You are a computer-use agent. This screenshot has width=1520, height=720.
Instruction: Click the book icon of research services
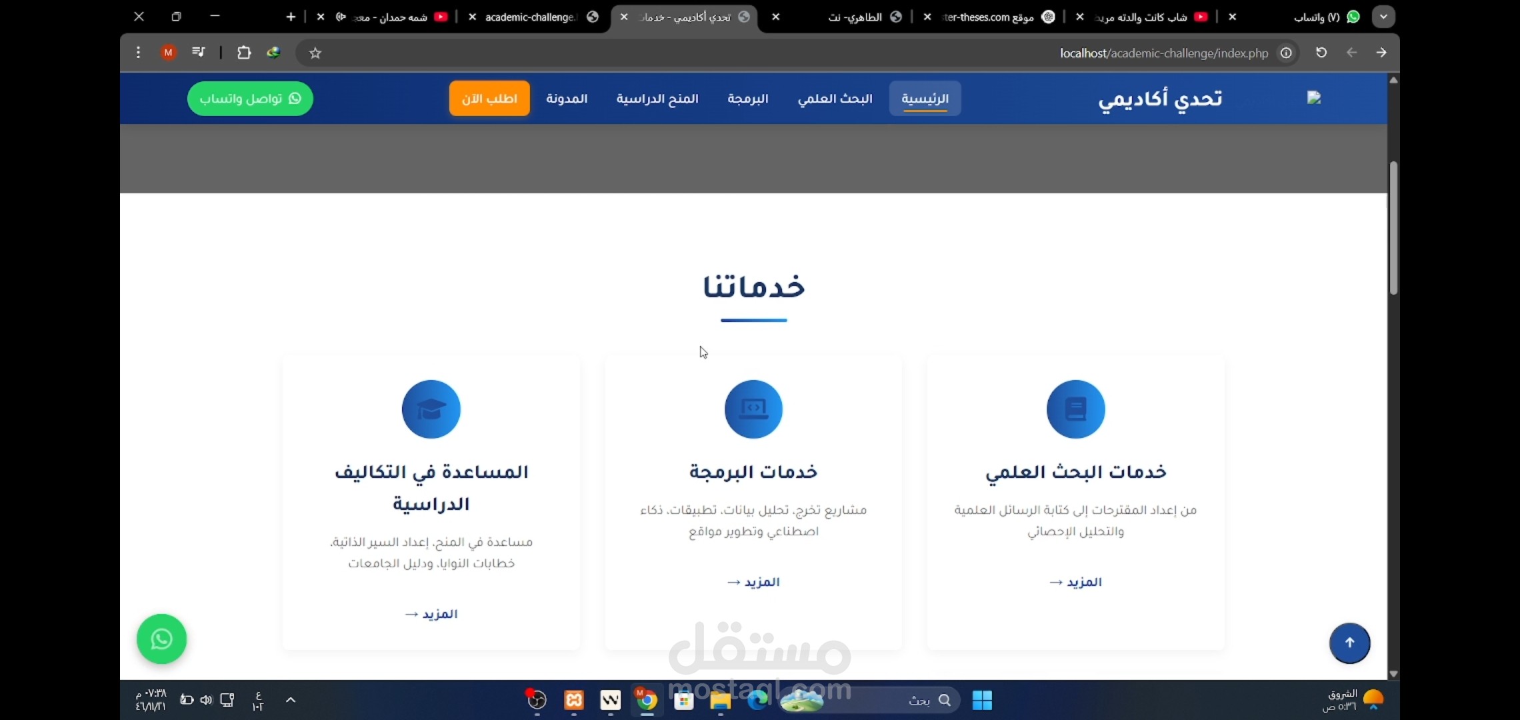pyautogui.click(x=1075, y=409)
